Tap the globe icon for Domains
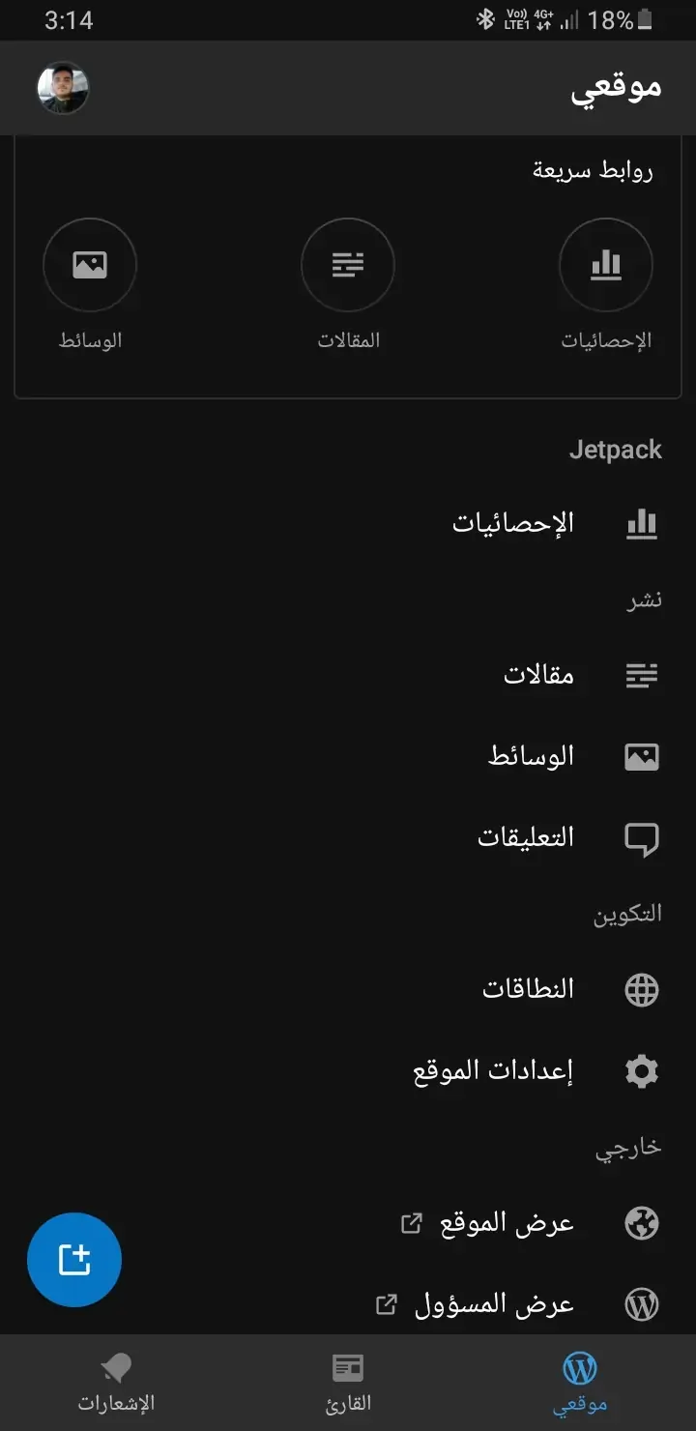The height and width of the screenshot is (1431, 696). pos(642,989)
